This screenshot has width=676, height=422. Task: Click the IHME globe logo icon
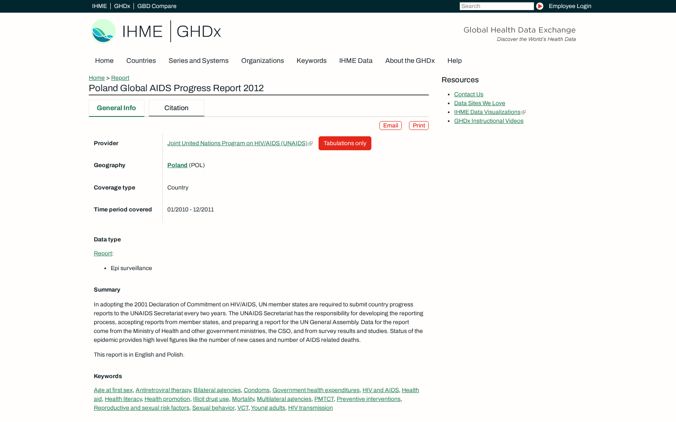tap(103, 31)
